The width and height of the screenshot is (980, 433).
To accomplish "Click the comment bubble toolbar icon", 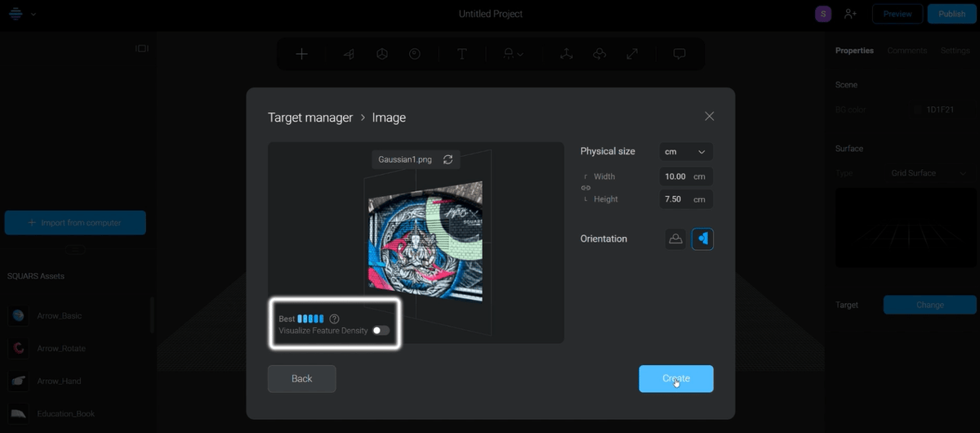I will point(679,54).
